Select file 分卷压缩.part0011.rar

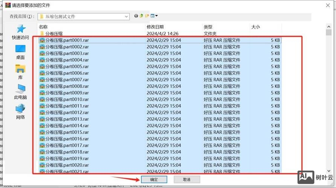coord(160,106)
